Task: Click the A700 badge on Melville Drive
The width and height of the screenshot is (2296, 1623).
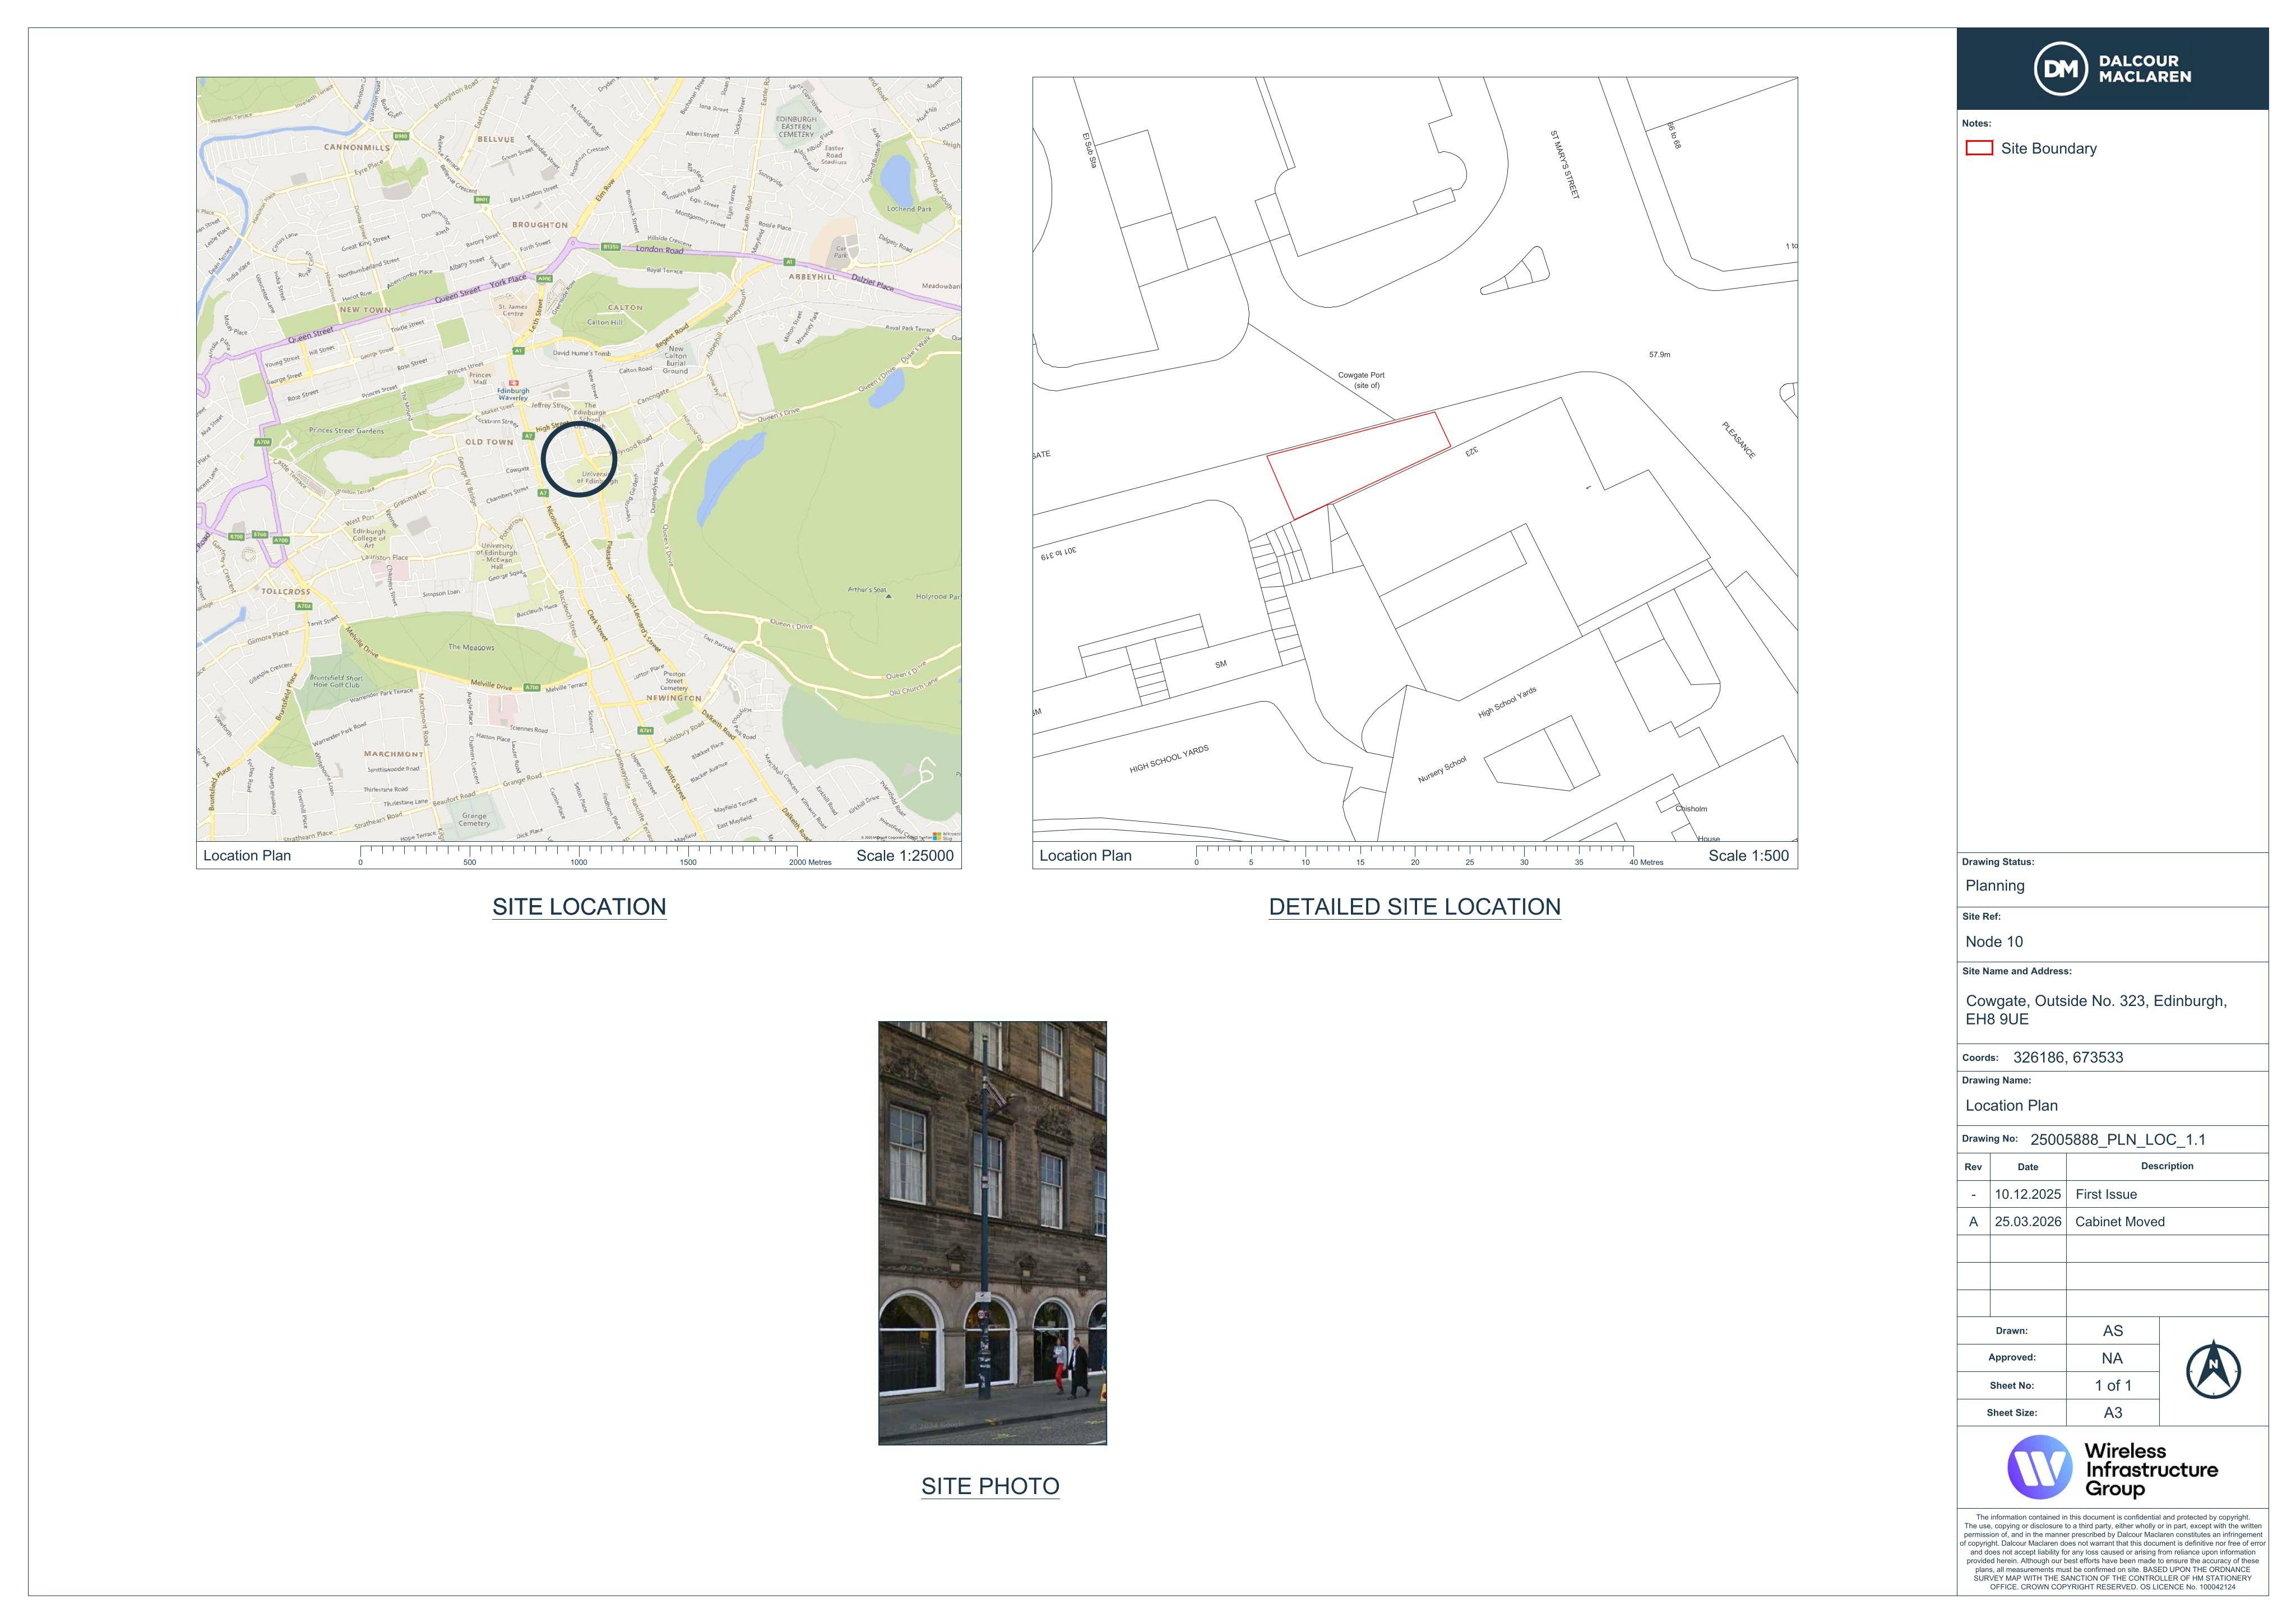Action: coord(533,687)
